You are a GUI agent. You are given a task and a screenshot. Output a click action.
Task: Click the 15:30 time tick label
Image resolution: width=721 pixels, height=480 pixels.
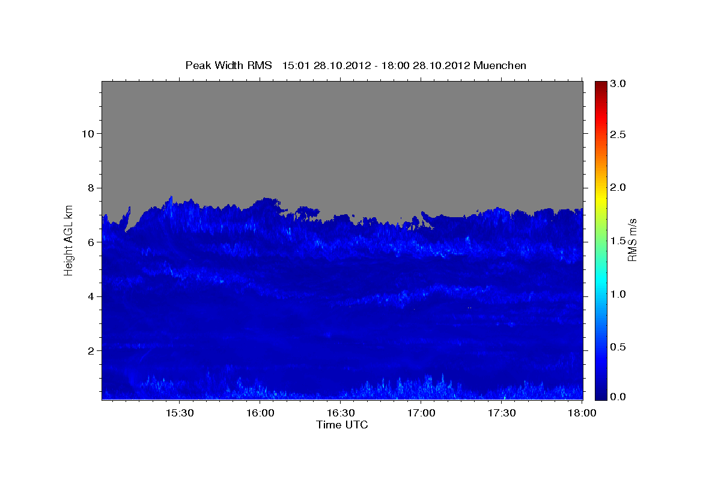pos(179,413)
